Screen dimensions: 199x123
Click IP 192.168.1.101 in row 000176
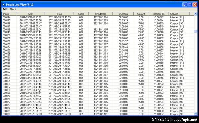pos(101,114)
